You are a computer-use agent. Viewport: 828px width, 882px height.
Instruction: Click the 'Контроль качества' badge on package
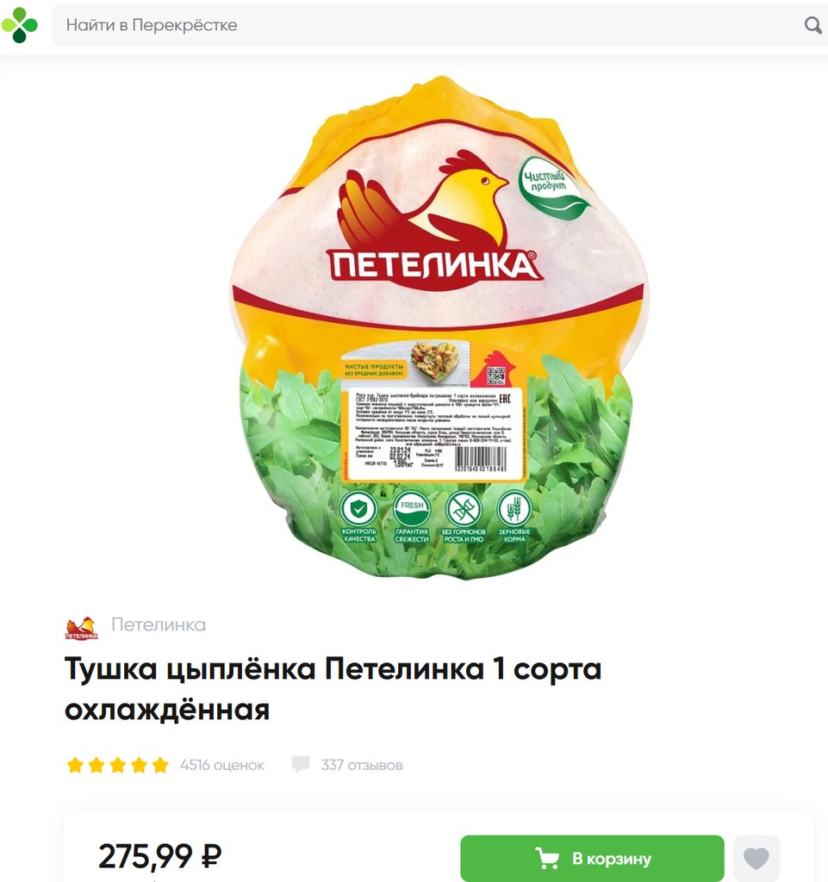click(359, 517)
